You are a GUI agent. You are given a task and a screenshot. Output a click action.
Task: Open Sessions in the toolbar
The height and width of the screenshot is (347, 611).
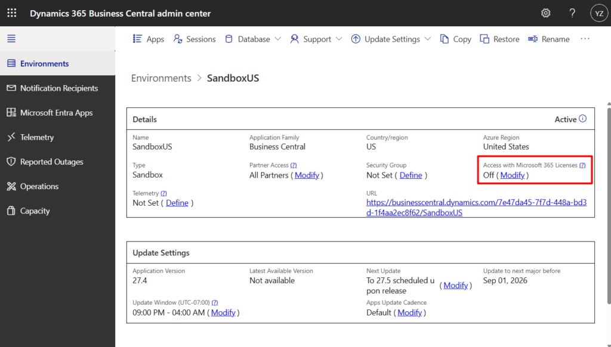click(x=195, y=39)
